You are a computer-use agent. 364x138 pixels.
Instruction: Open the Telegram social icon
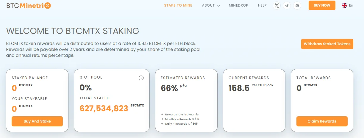287,6
